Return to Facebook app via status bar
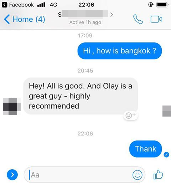171x185 pixels. click(x=18, y=5)
